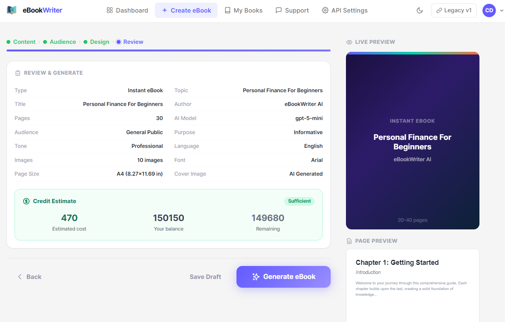Click the English language value

tap(313, 146)
